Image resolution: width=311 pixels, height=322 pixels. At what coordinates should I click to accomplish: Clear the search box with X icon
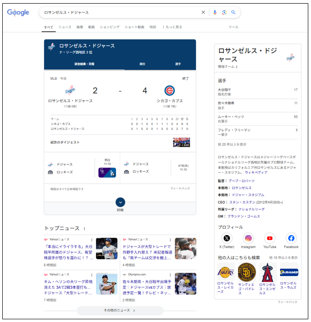(x=203, y=12)
